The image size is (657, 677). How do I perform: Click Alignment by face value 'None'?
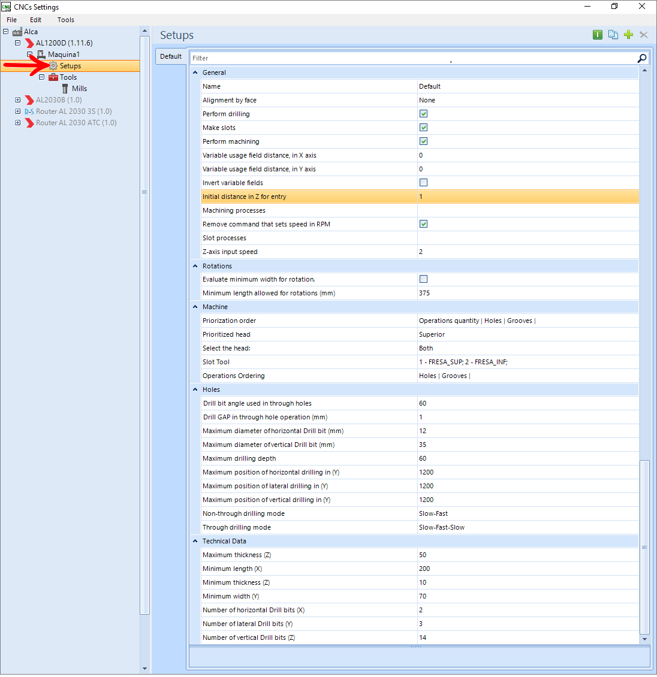click(x=427, y=100)
